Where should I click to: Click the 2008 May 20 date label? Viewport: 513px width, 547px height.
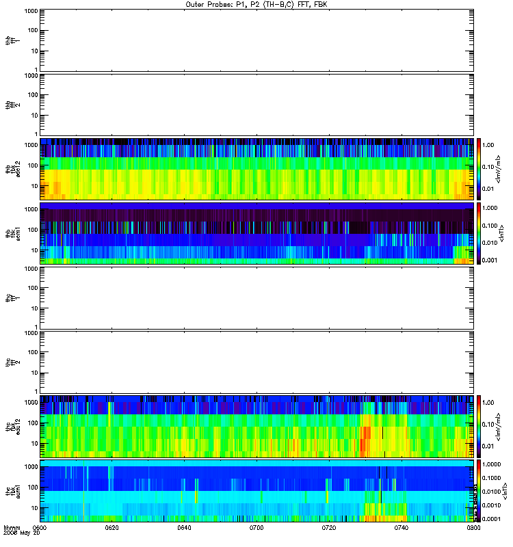coord(22,533)
